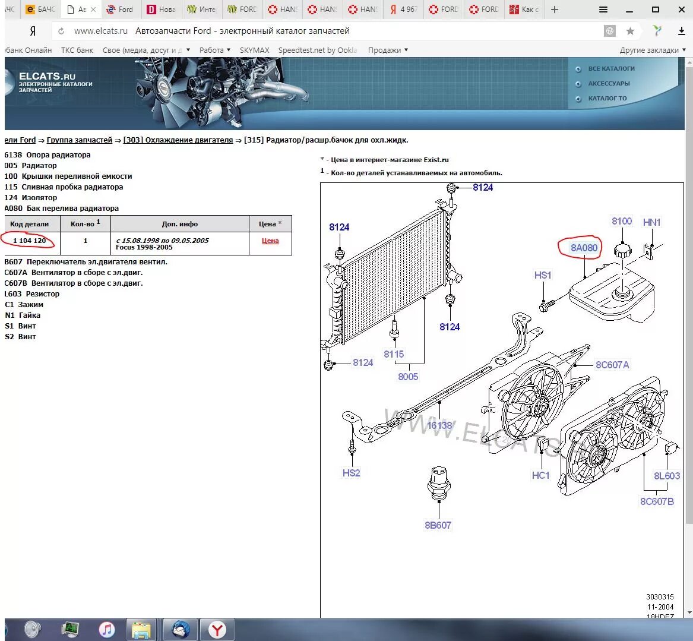Open Thunderbird mail taskbar icon
Image resolution: width=693 pixels, height=641 pixels.
[181, 630]
